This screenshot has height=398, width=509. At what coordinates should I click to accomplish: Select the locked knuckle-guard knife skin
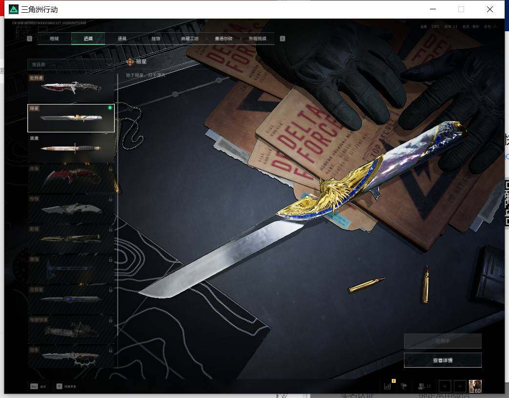tap(71, 356)
